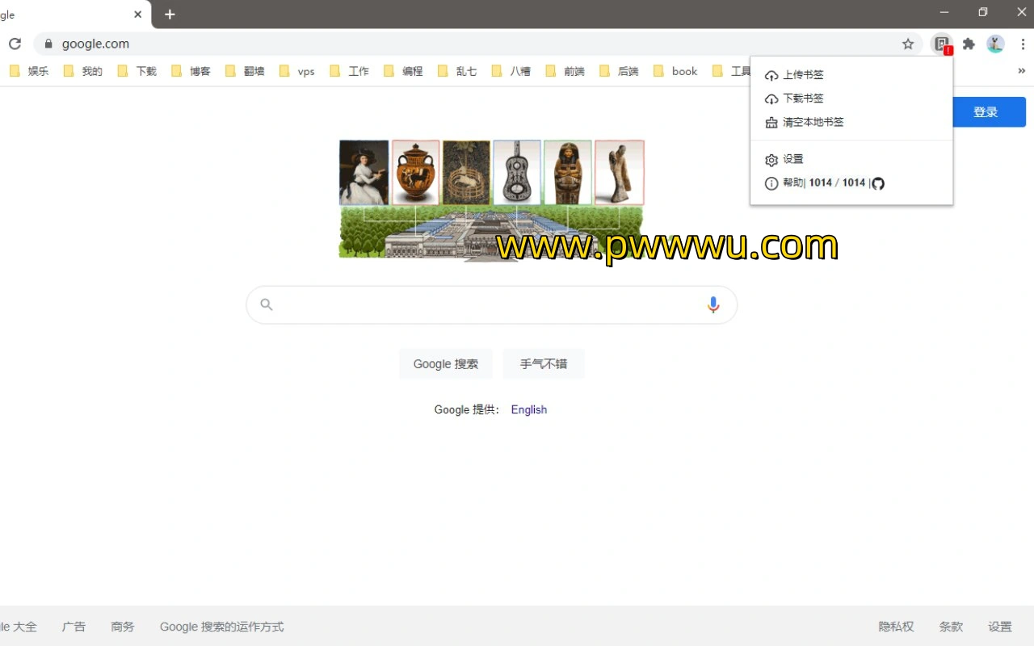This screenshot has width=1034, height=646.
Task: Open the 博客 bookmark folder
Action: point(191,71)
